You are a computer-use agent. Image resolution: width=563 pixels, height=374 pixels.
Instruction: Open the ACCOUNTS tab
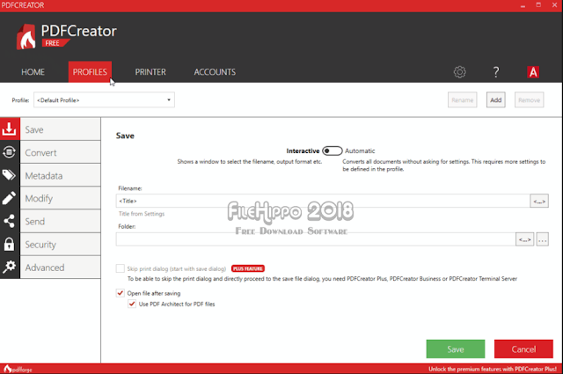215,72
